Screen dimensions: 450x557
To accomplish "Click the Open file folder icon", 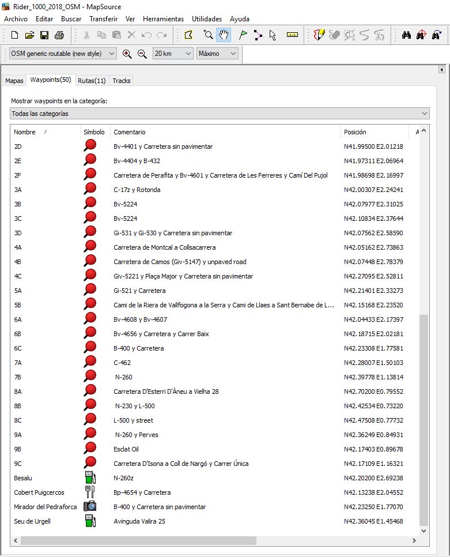I will [29, 35].
